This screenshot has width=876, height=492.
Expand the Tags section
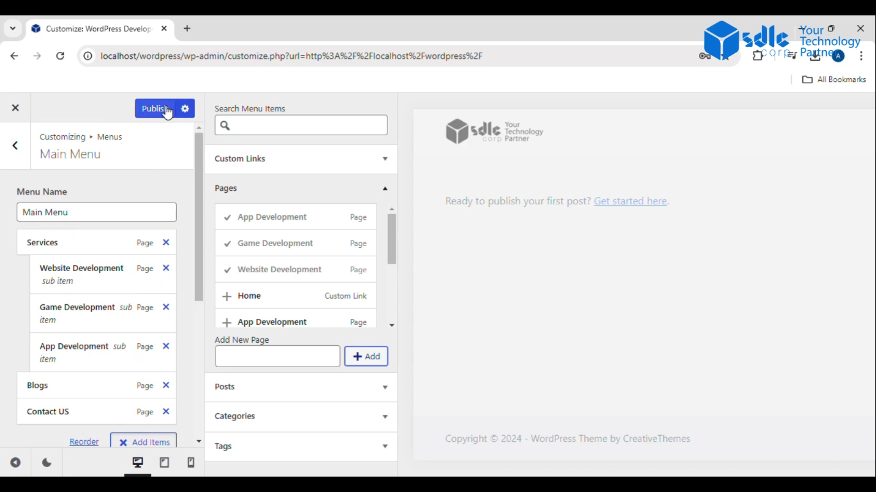click(301, 446)
